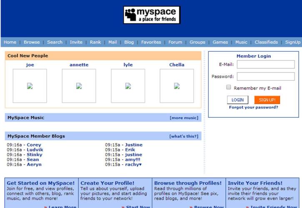Open Forgot your password link
Image resolution: width=302 pixels, height=208 pixels.
(253, 107)
